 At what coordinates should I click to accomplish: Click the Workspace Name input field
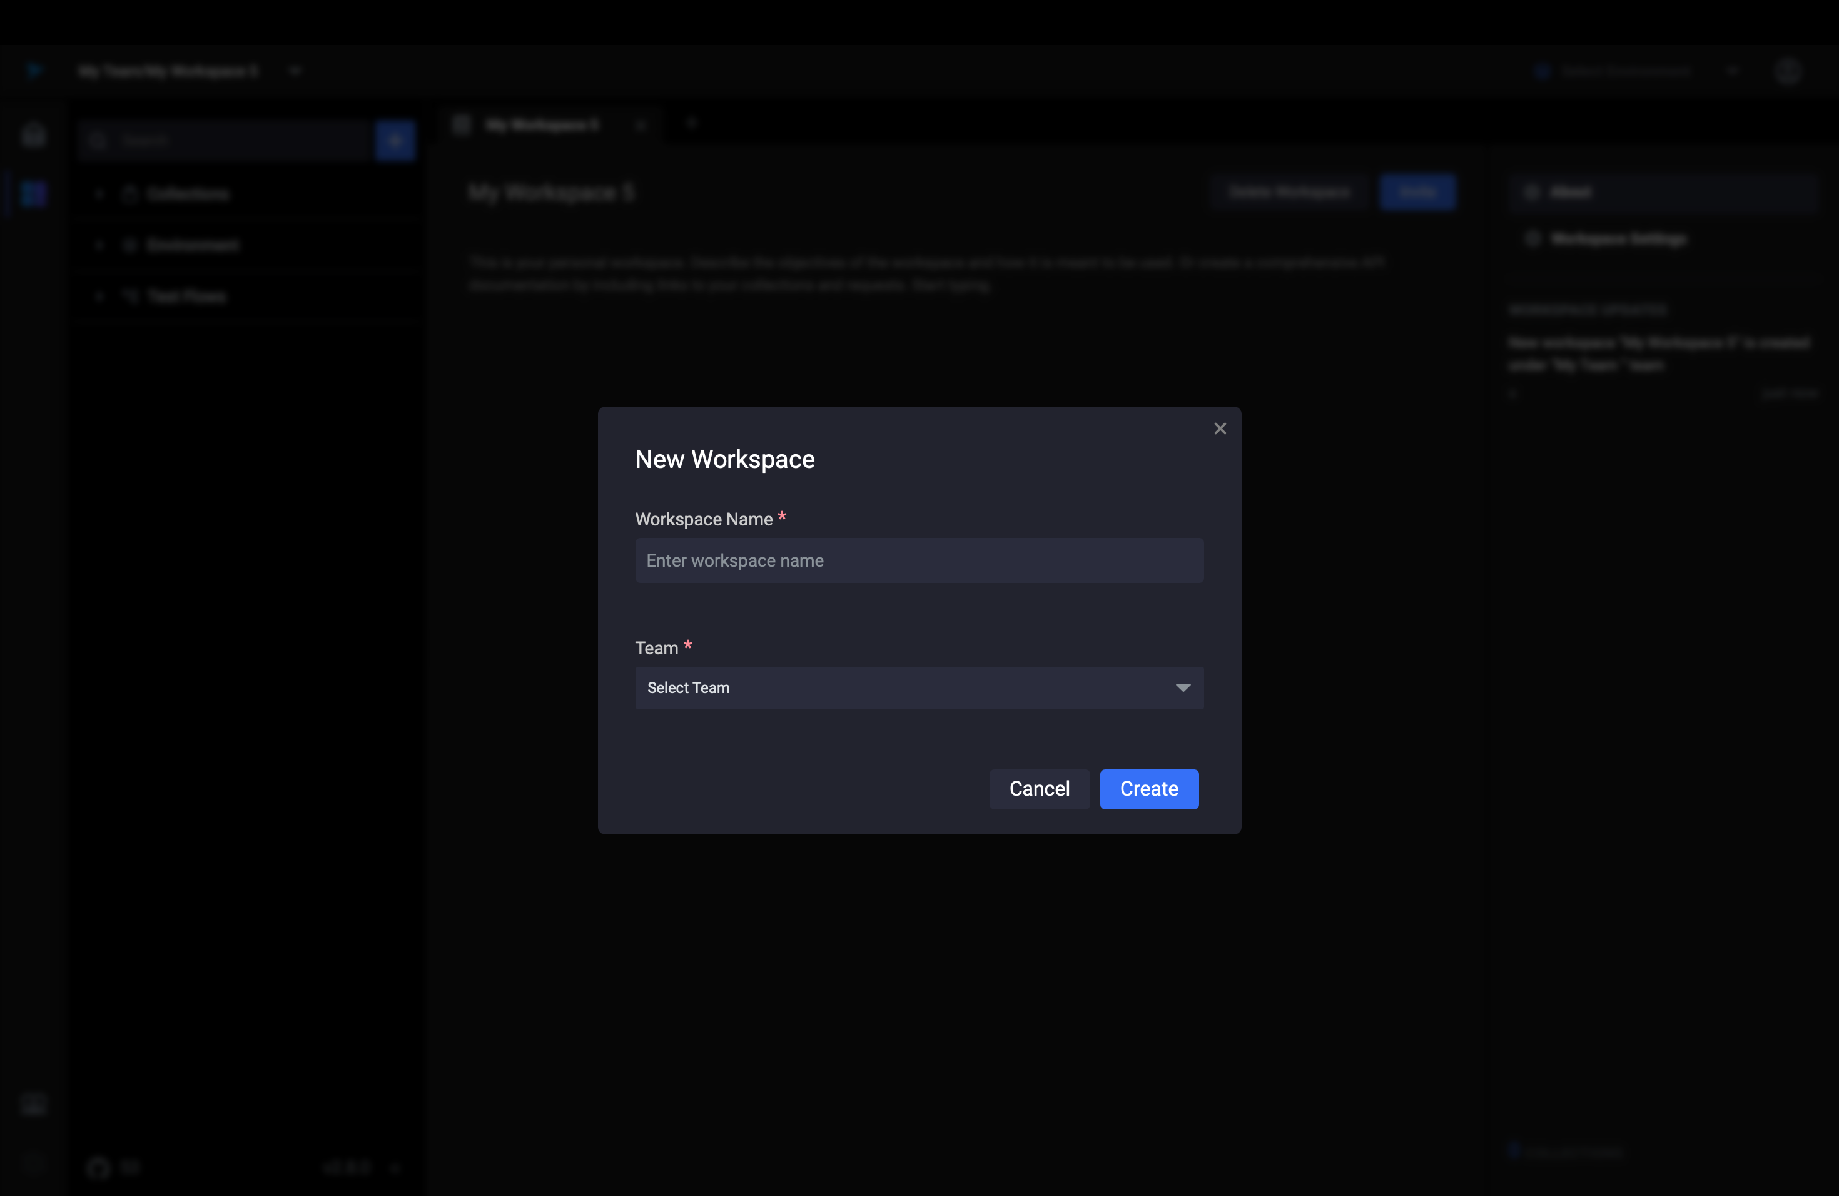919,560
